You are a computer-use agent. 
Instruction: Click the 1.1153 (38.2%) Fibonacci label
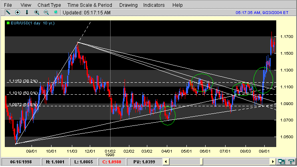point(23,81)
